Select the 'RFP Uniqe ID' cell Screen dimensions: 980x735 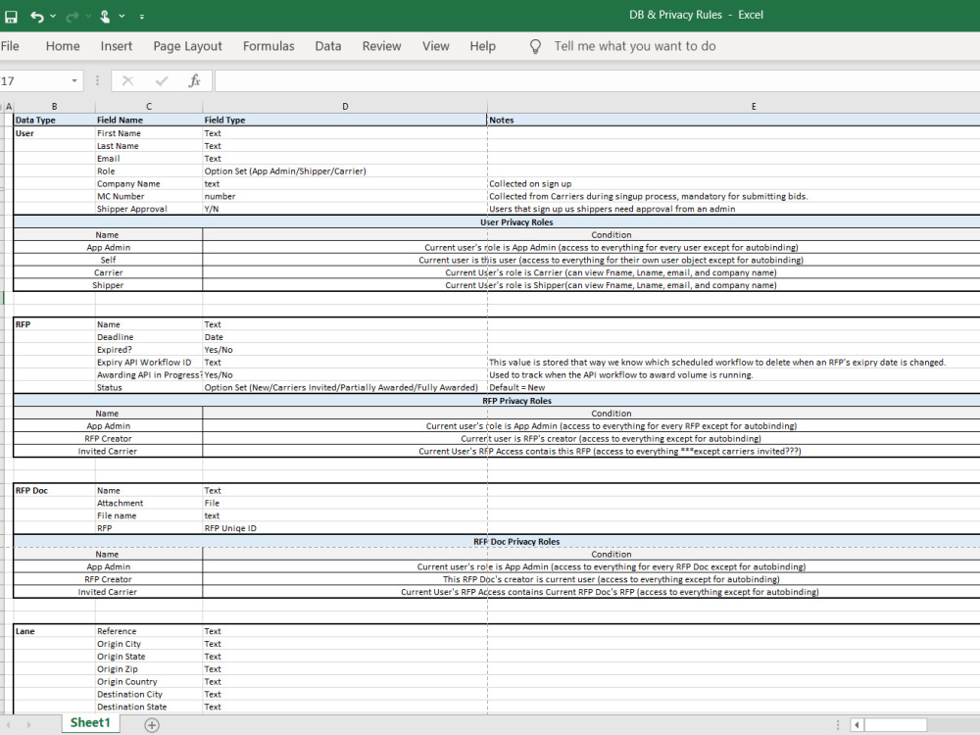pos(345,528)
